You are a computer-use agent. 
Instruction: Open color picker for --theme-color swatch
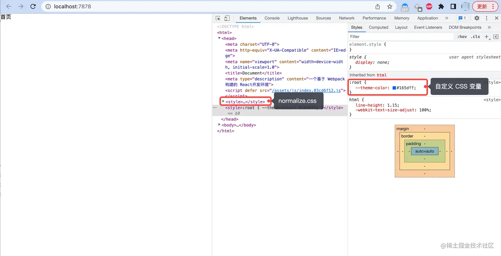[394, 88]
